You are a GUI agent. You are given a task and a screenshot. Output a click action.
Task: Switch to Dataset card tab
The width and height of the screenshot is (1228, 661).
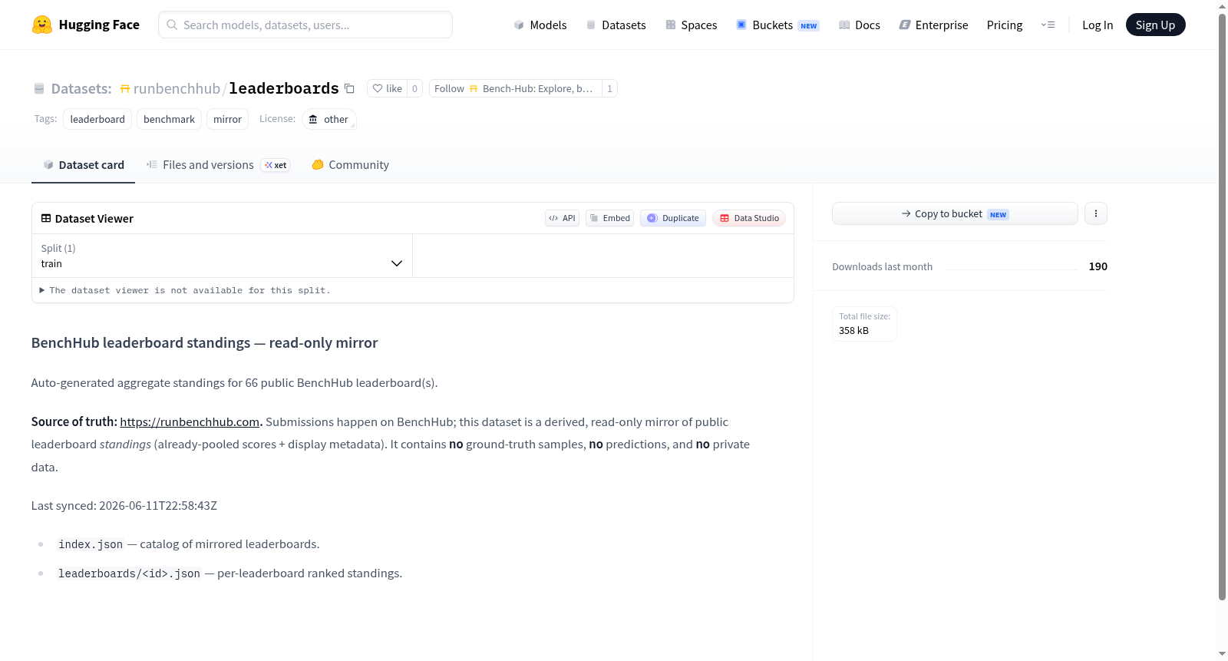tap(83, 164)
